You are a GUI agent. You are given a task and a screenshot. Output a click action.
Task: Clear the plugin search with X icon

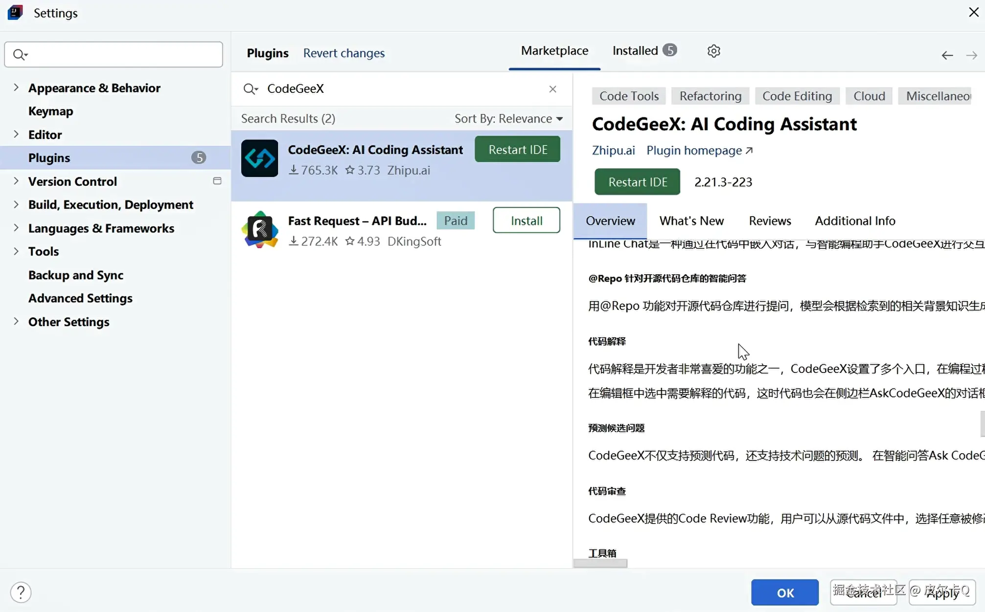click(552, 89)
